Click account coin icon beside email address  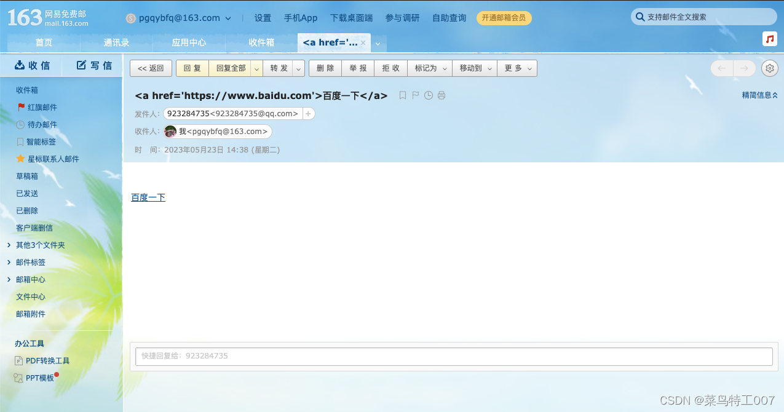[x=130, y=18]
